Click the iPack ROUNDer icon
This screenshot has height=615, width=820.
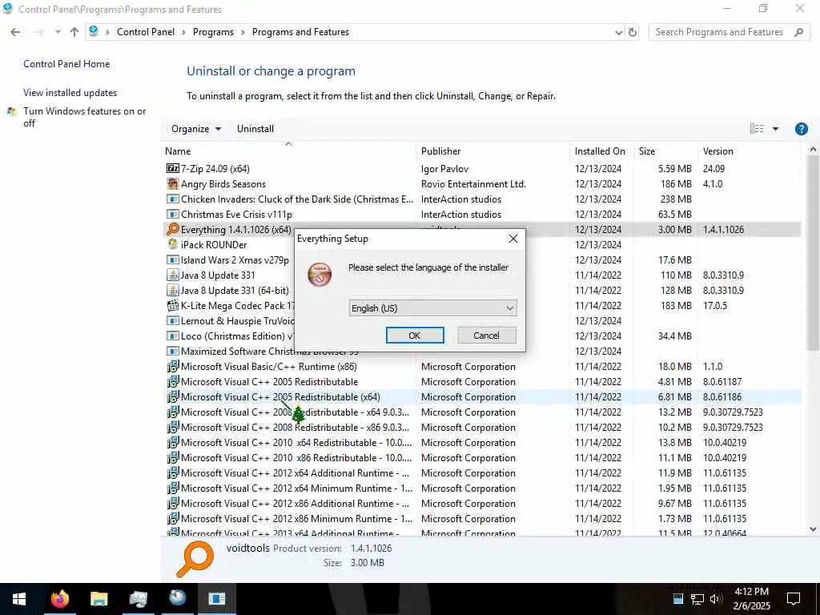pos(173,244)
